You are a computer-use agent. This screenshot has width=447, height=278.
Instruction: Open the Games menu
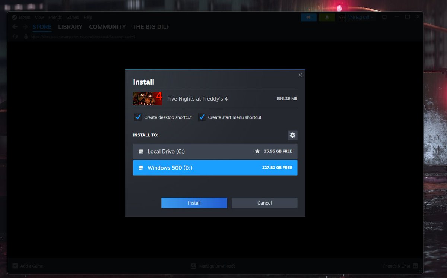73,17
